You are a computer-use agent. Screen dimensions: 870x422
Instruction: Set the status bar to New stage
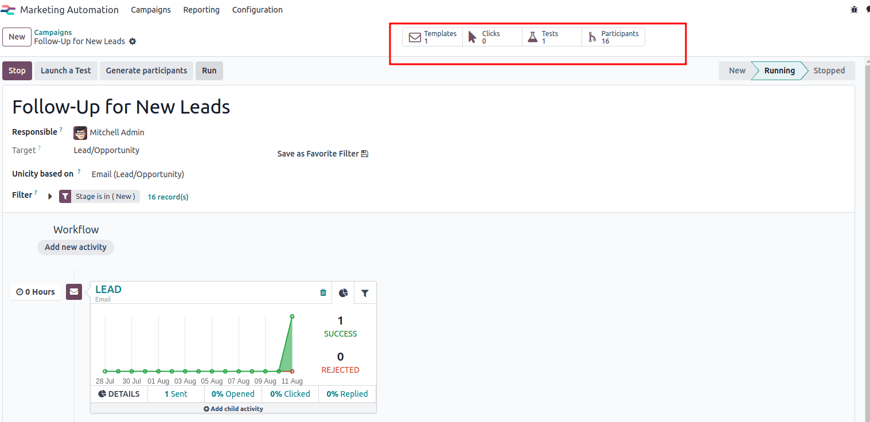(x=737, y=71)
